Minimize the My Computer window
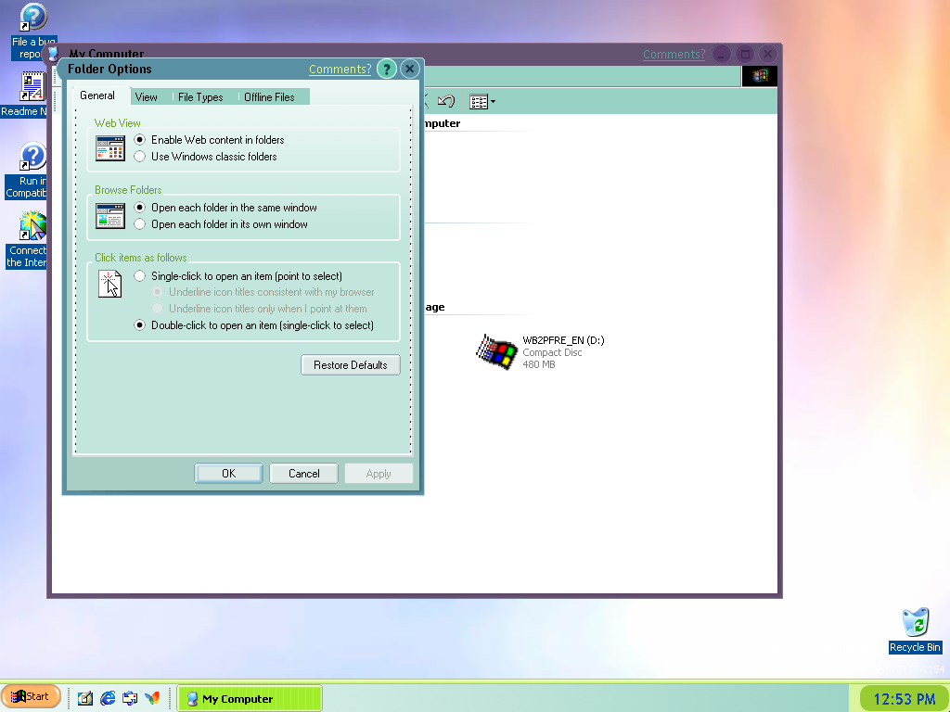Image resolution: width=950 pixels, height=712 pixels. [x=722, y=55]
